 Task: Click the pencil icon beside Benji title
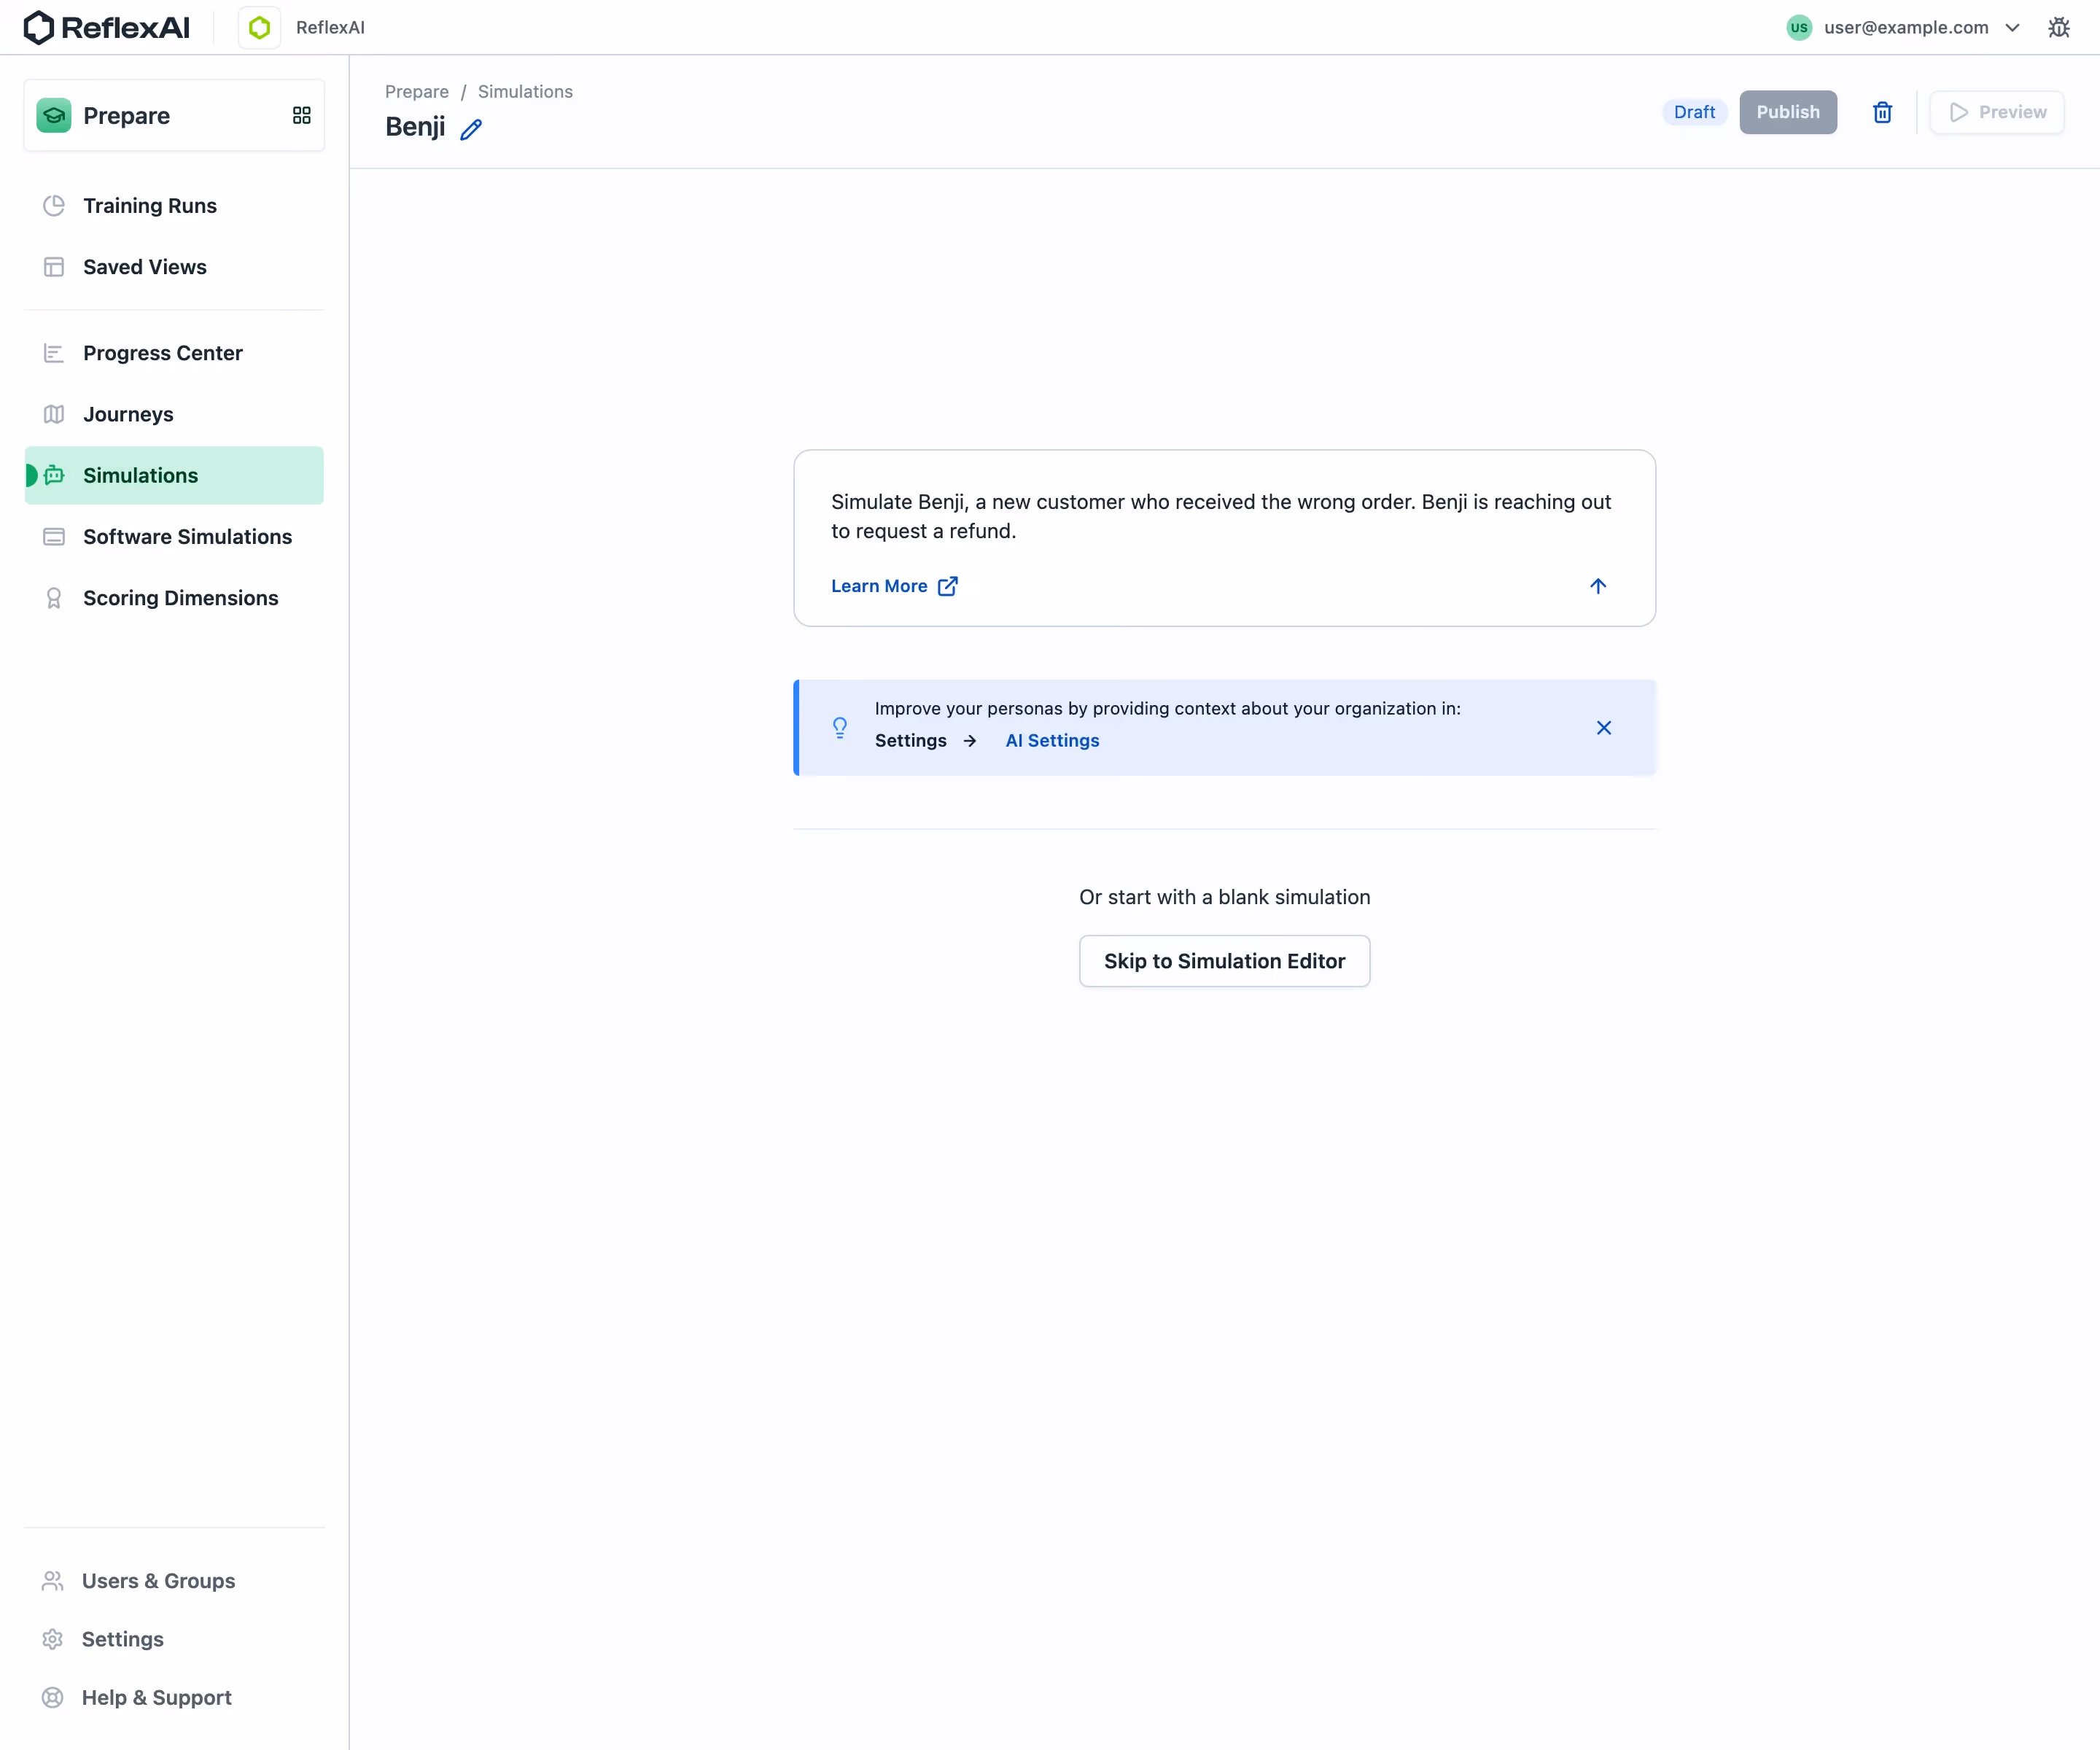tap(471, 129)
